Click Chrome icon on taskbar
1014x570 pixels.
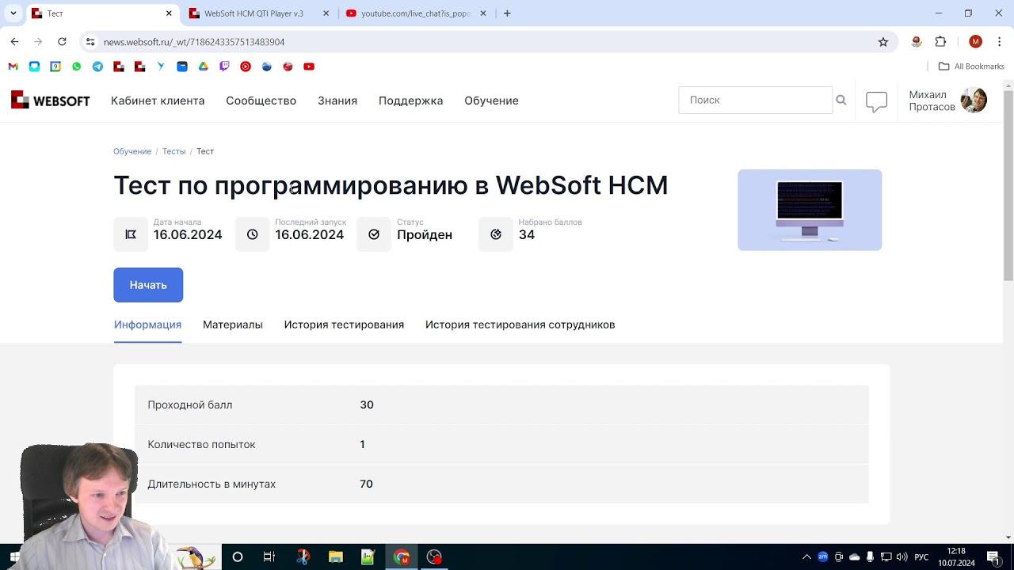click(402, 557)
